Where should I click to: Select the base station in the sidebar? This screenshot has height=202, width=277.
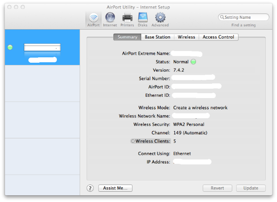point(42,47)
